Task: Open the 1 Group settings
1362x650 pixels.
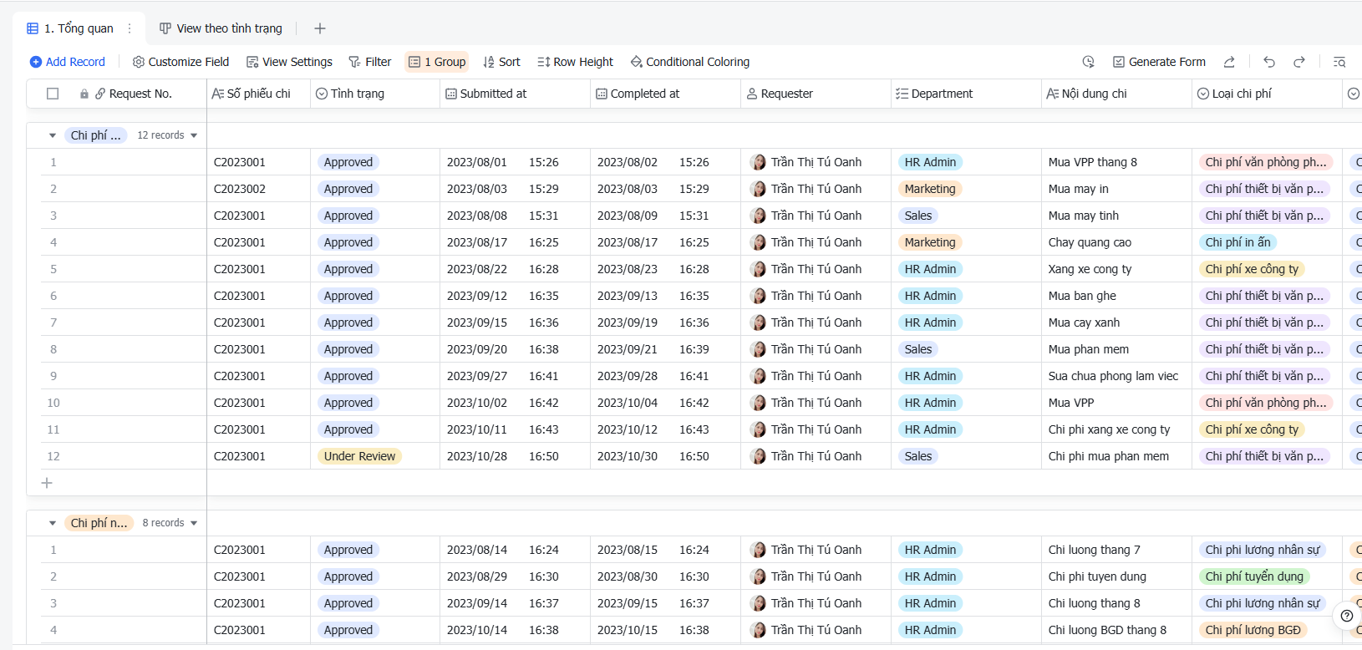Action: pyautogui.click(x=437, y=62)
